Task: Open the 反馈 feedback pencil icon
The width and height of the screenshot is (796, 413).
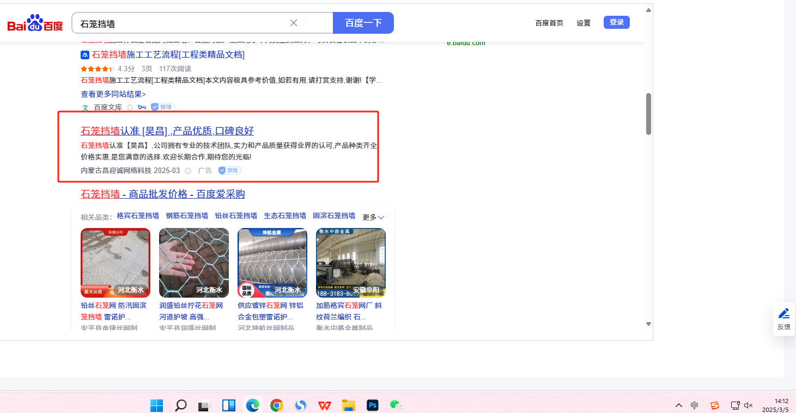Action: [783, 313]
